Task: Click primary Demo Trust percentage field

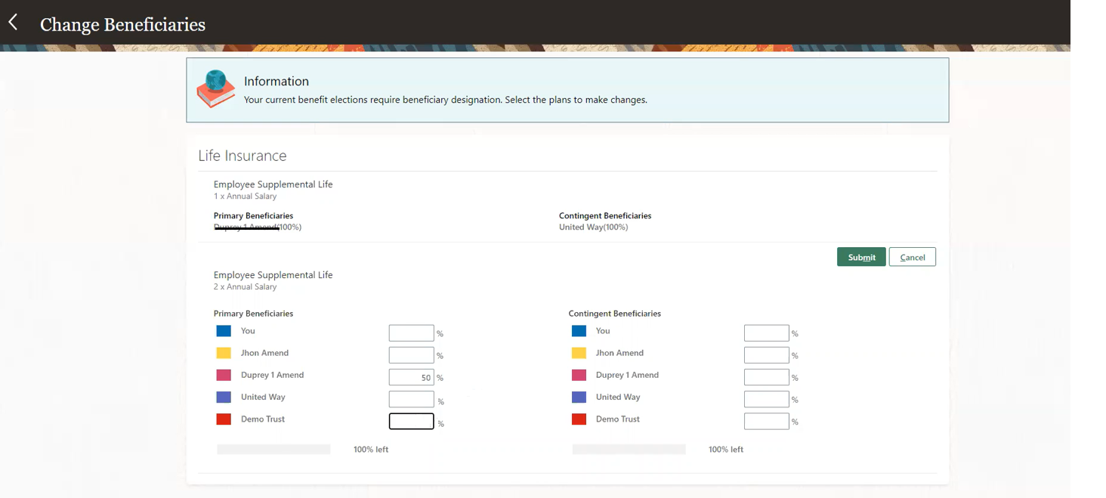Action: (412, 421)
